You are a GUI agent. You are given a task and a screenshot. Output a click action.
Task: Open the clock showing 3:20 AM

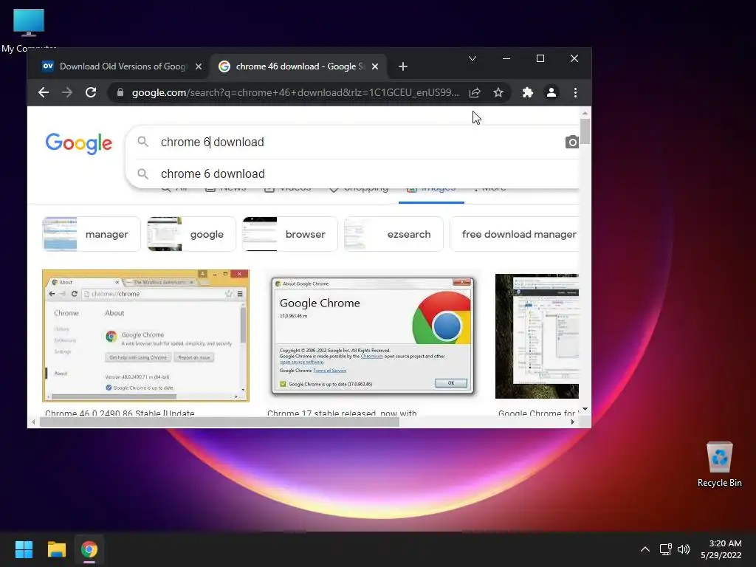coord(721,549)
